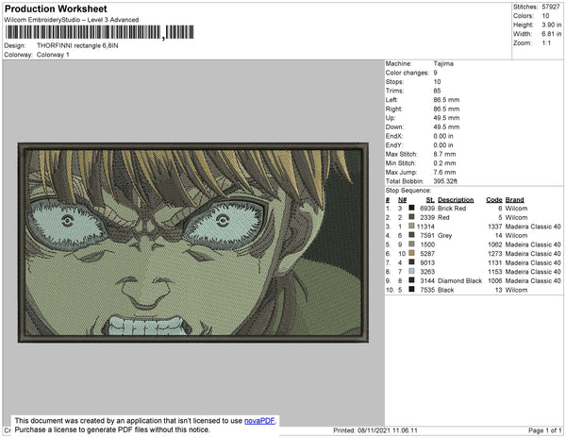
Task: Click the 'N#' column header
Action: click(x=402, y=200)
